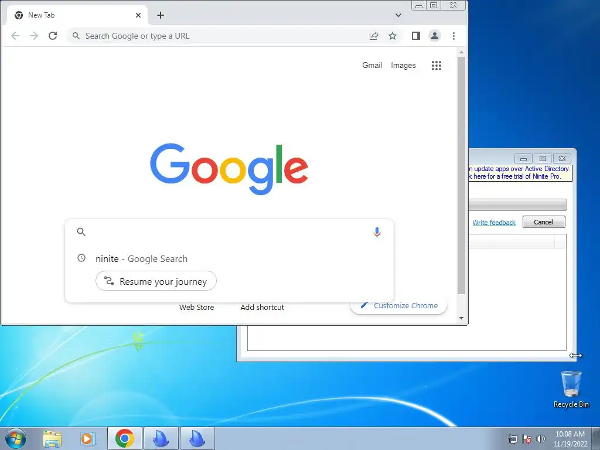Viewport: 600px width, 450px height.
Task: Maximize the Ninite window
Action: click(543, 159)
